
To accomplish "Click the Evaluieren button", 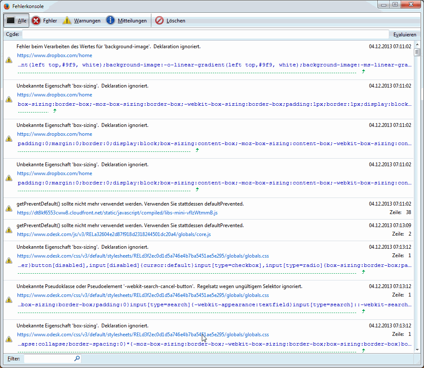I will (x=404, y=35).
